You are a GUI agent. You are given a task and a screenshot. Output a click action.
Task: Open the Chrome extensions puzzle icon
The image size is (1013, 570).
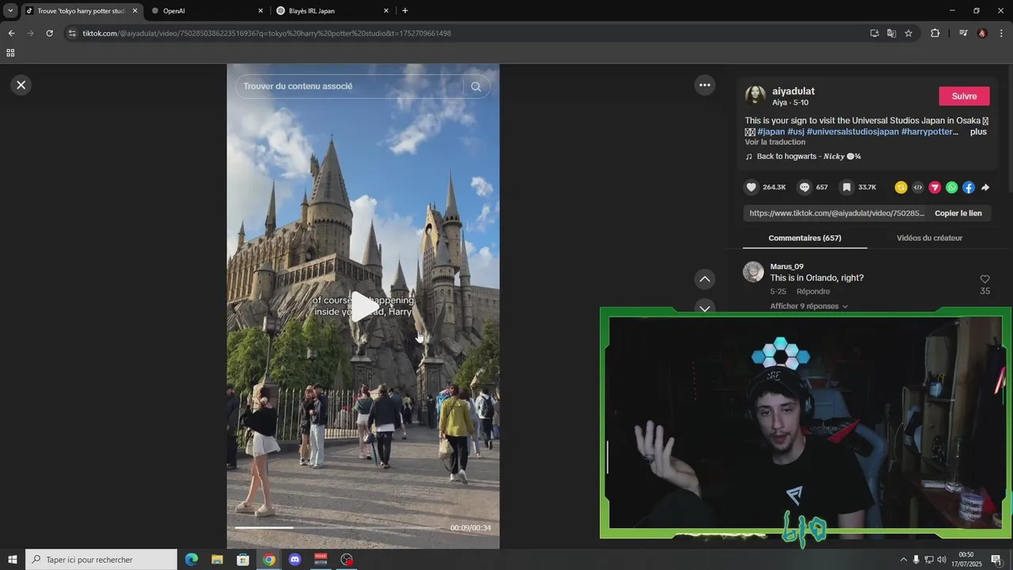[935, 33]
